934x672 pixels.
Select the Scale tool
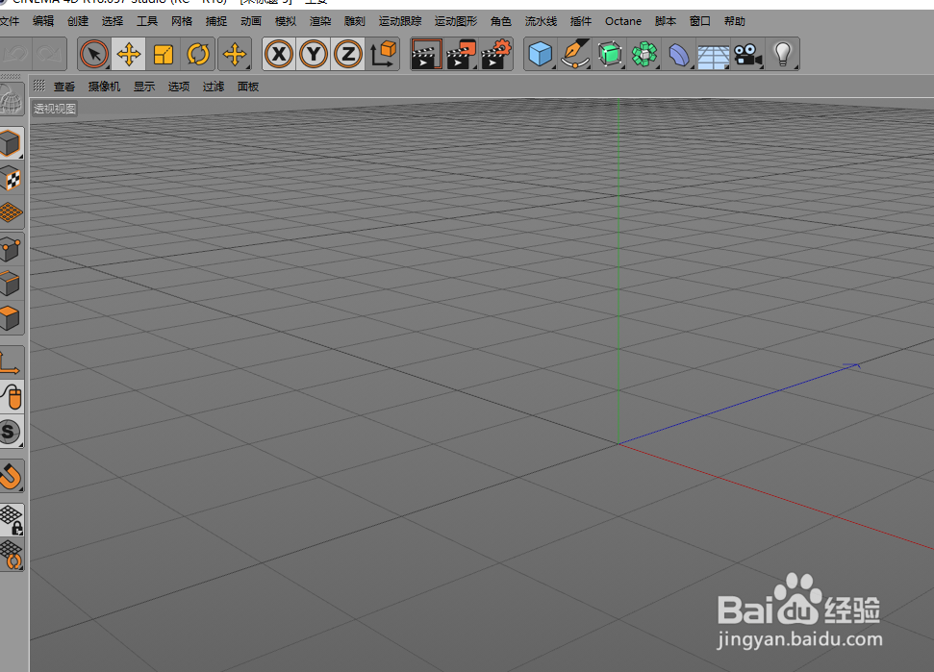[x=164, y=54]
